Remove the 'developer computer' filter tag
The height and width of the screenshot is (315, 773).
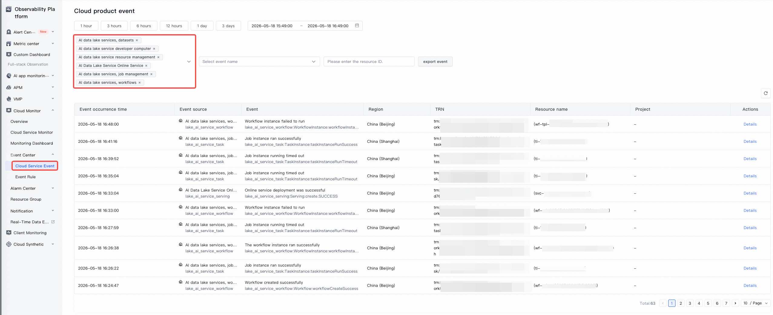154,49
